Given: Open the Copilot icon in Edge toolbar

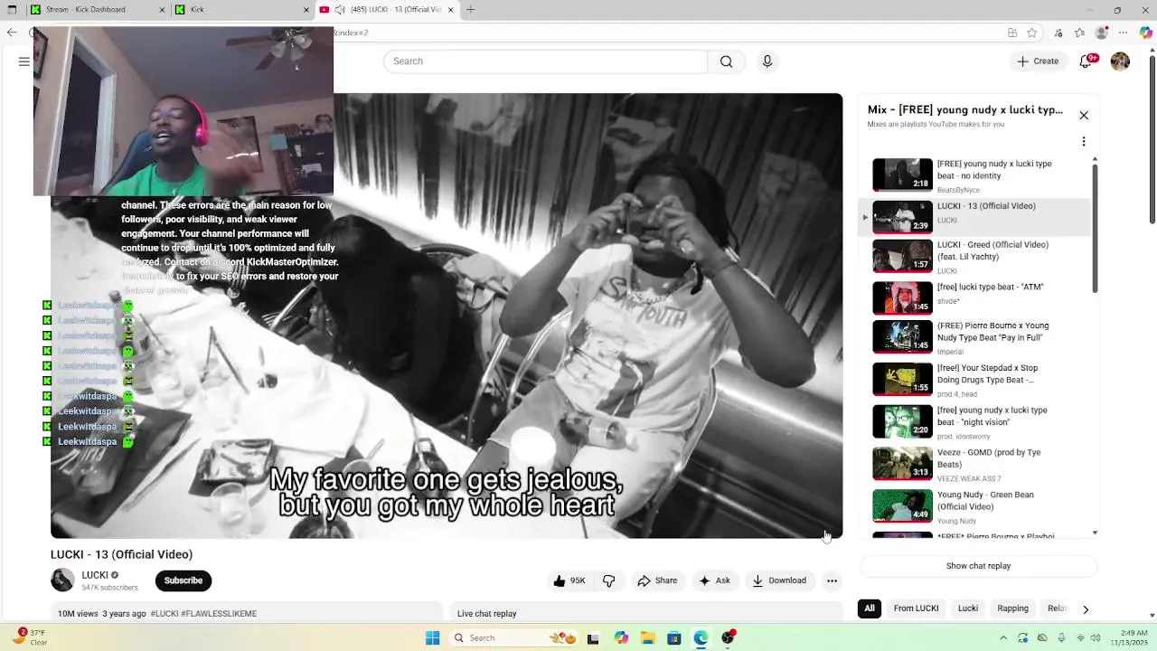Looking at the screenshot, I should click(x=1145, y=33).
